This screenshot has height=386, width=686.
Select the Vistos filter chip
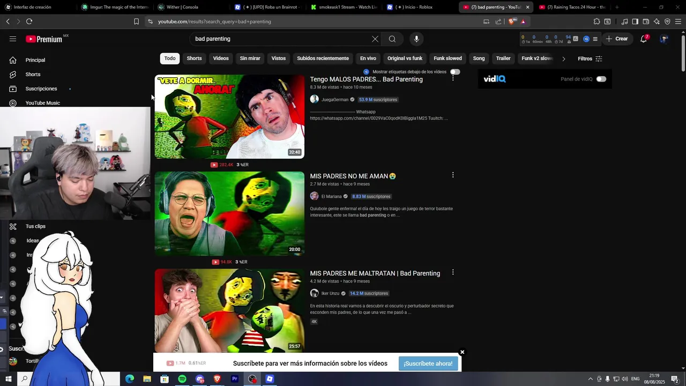(x=279, y=58)
